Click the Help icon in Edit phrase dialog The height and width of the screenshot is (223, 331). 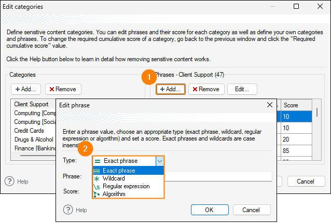(68, 210)
